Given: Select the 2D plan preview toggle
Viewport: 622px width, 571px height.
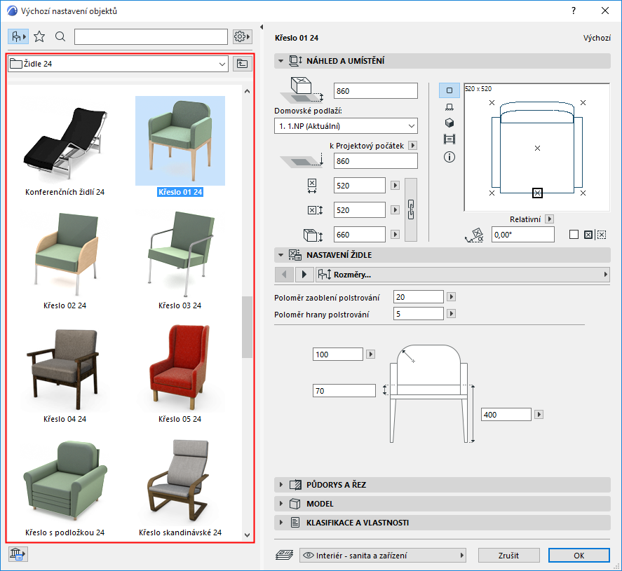Looking at the screenshot, I should click(x=449, y=90).
